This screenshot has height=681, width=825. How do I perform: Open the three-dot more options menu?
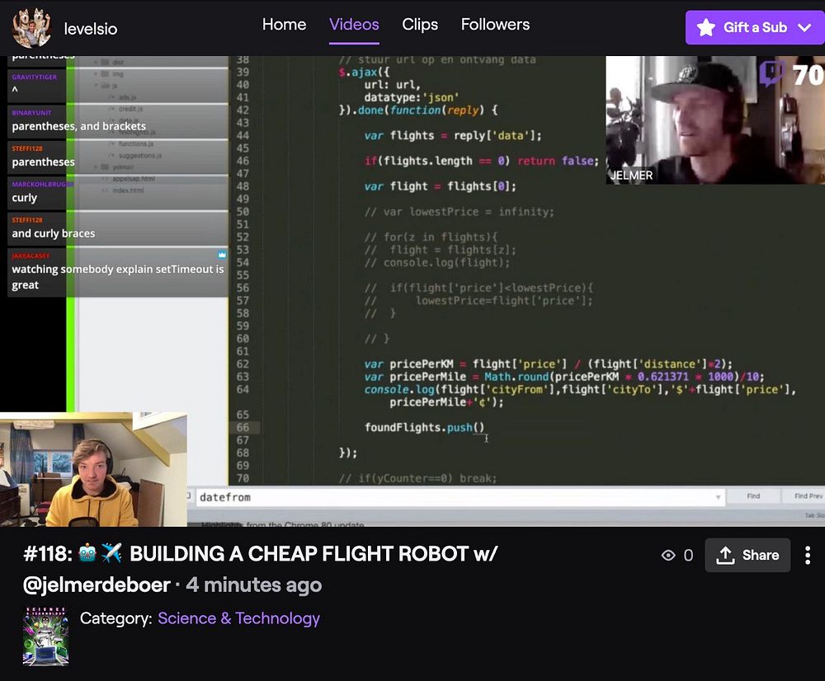pos(808,556)
